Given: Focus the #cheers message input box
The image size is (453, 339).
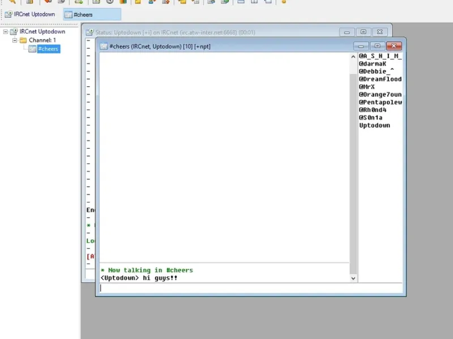Looking at the screenshot, I should pos(251,288).
